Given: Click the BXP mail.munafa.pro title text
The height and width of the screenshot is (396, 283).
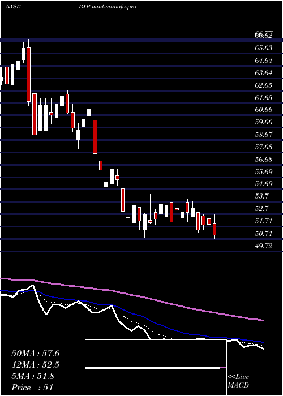Looking at the screenshot, I should point(107,7).
